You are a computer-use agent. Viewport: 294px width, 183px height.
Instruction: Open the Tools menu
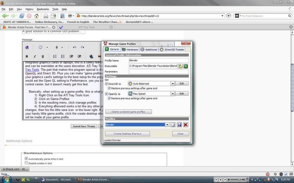pyautogui.click(x=55, y=9)
